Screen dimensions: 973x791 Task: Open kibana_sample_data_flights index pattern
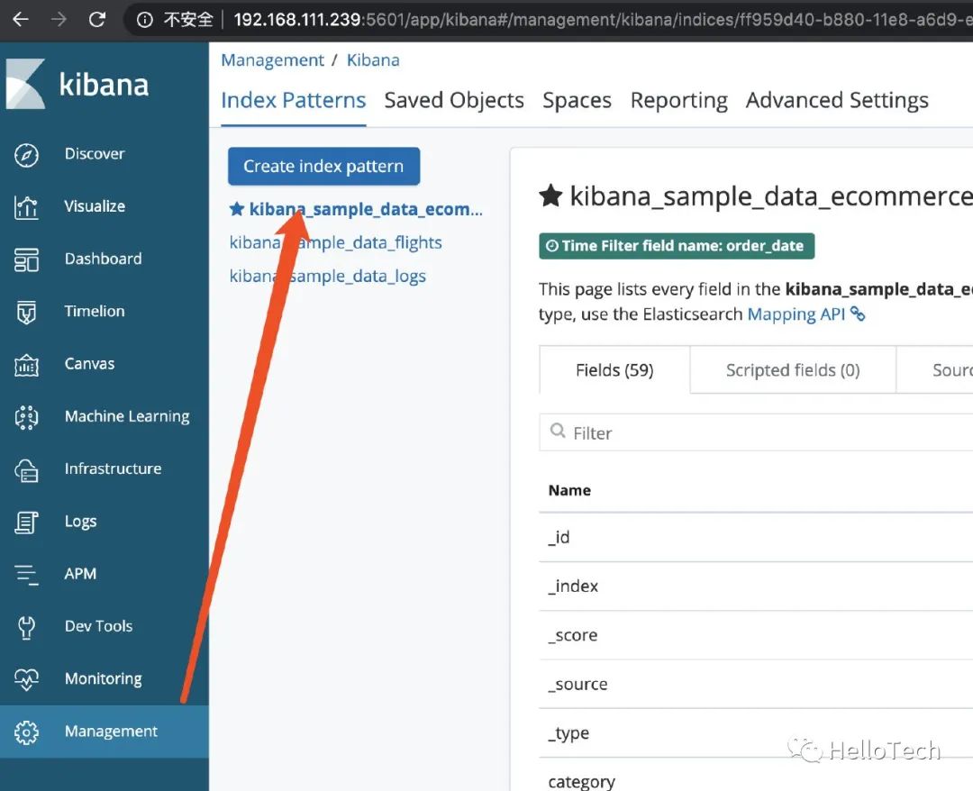[335, 242]
